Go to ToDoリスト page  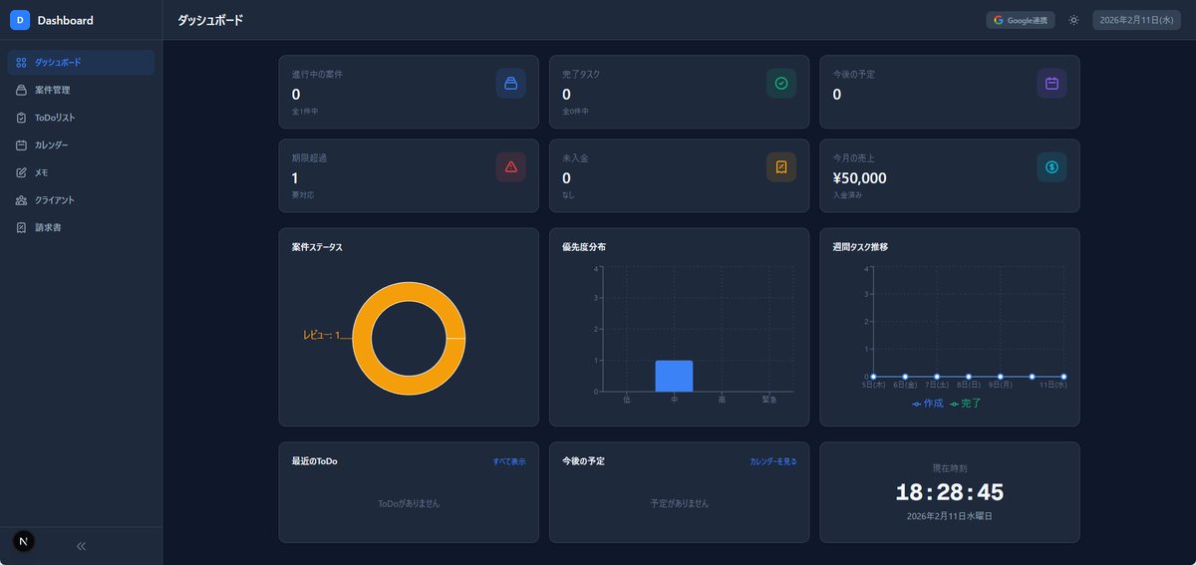(81, 118)
